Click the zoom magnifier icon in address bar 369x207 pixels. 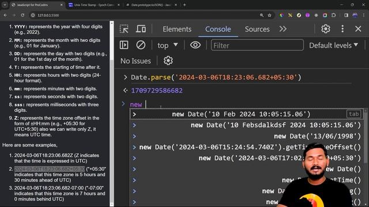tap(262, 16)
